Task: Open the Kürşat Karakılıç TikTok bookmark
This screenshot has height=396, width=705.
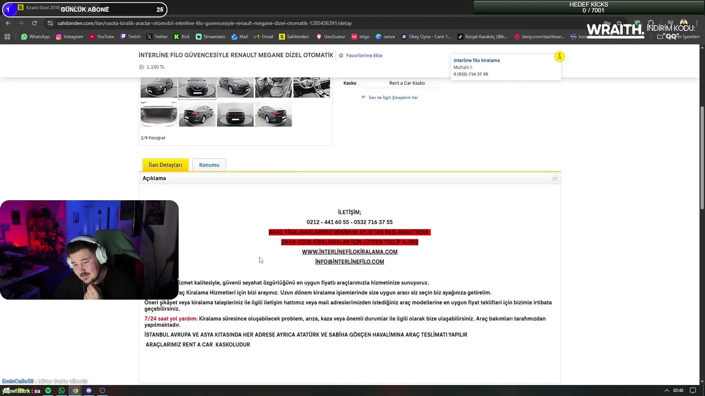Action: point(482,37)
